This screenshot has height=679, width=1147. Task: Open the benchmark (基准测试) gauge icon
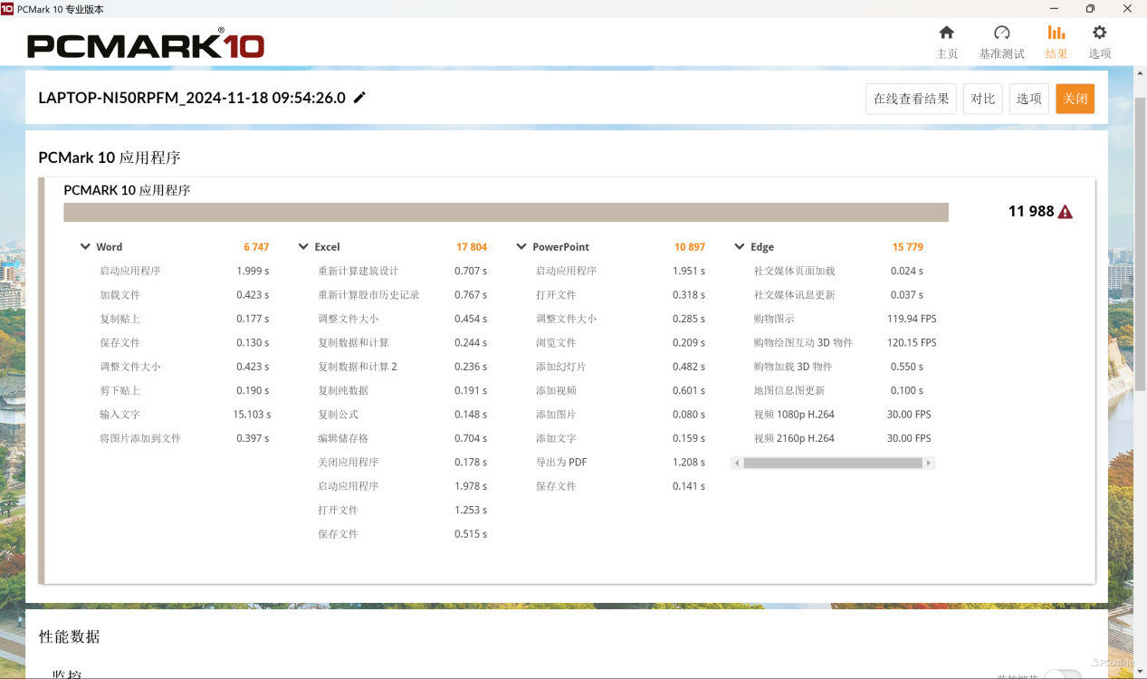[x=1001, y=33]
